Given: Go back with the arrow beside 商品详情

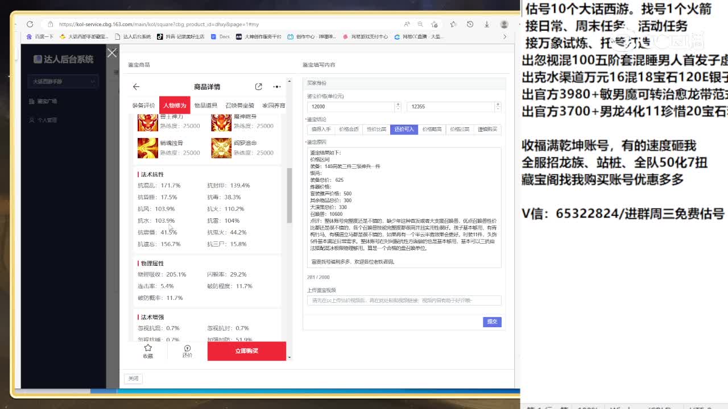Looking at the screenshot, I should click(136, 87).
